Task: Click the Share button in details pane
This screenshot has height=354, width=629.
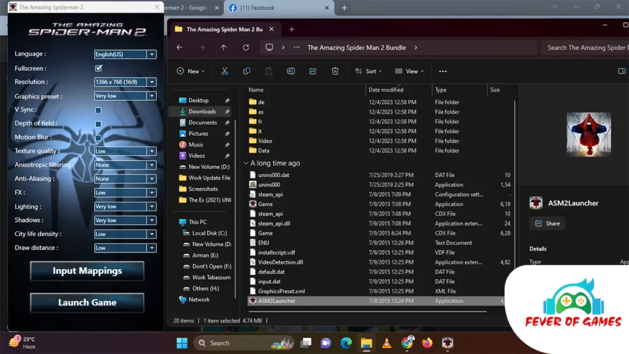Action: (x=547, y=224)
